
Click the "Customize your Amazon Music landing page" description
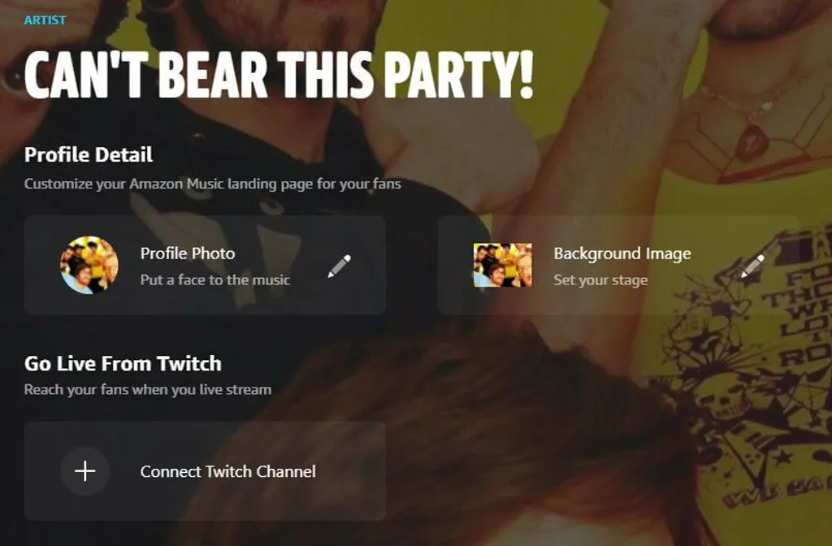tap(212, 184)
